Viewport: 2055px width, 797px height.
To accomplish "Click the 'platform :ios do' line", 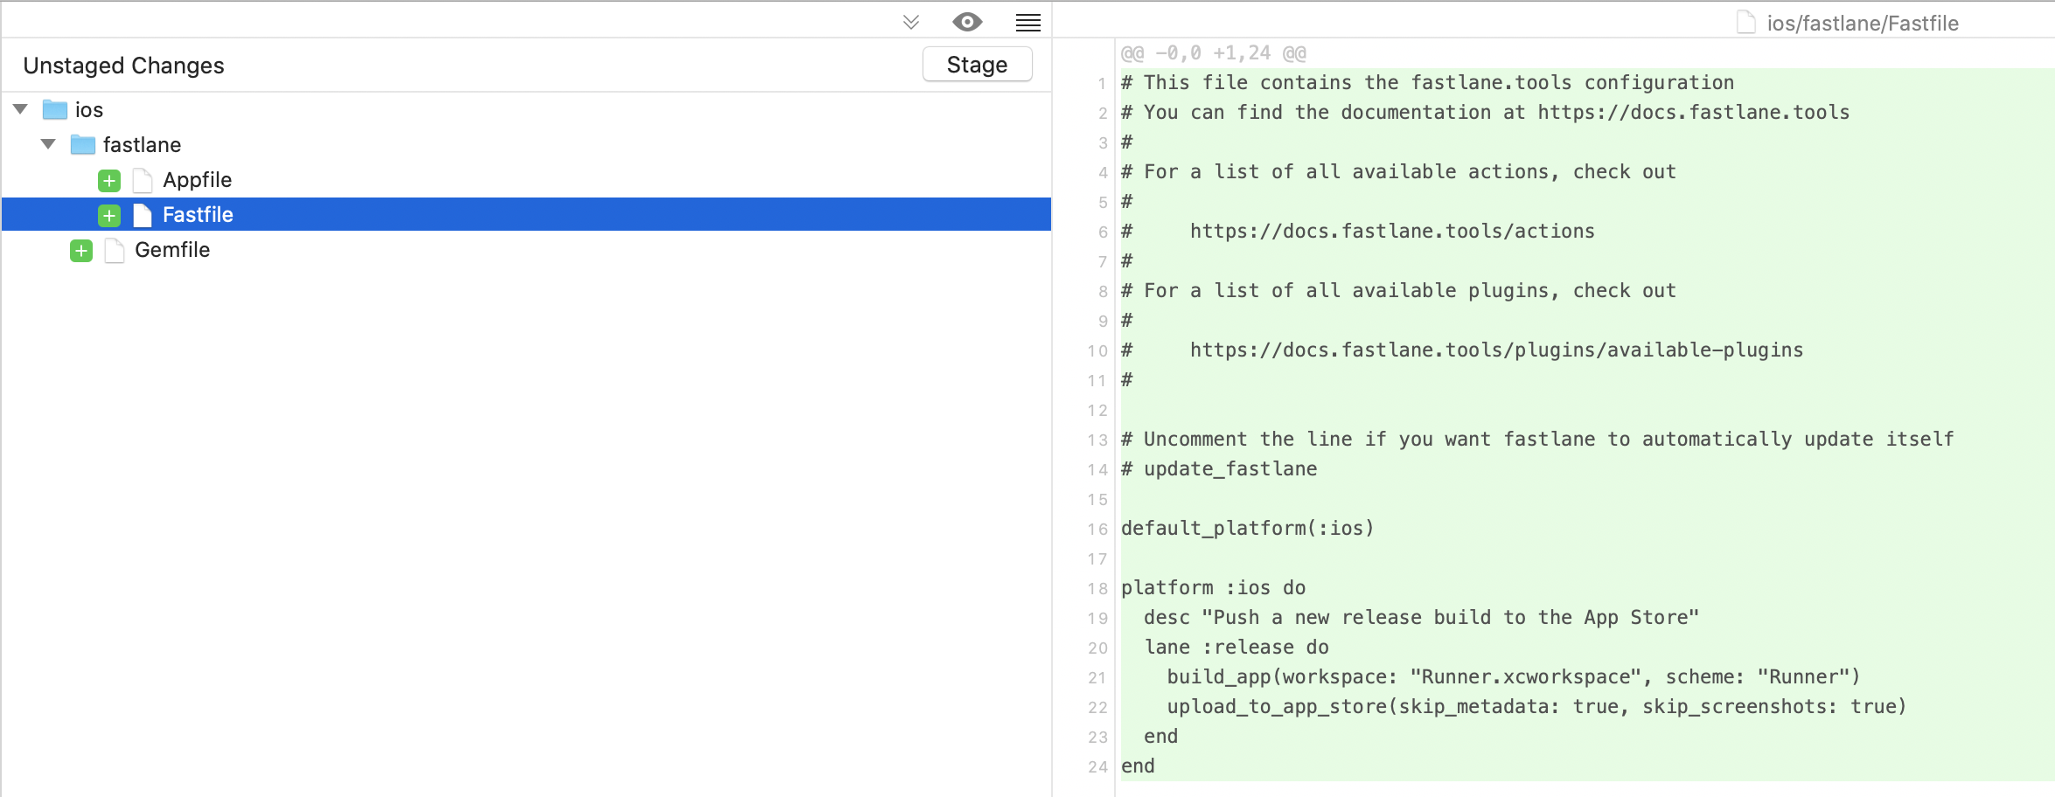I will point(1214,588).
